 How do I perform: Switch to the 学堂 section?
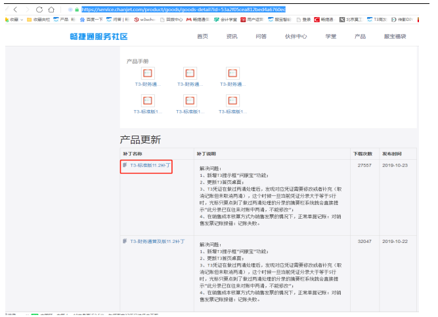(x=331, y=36)
